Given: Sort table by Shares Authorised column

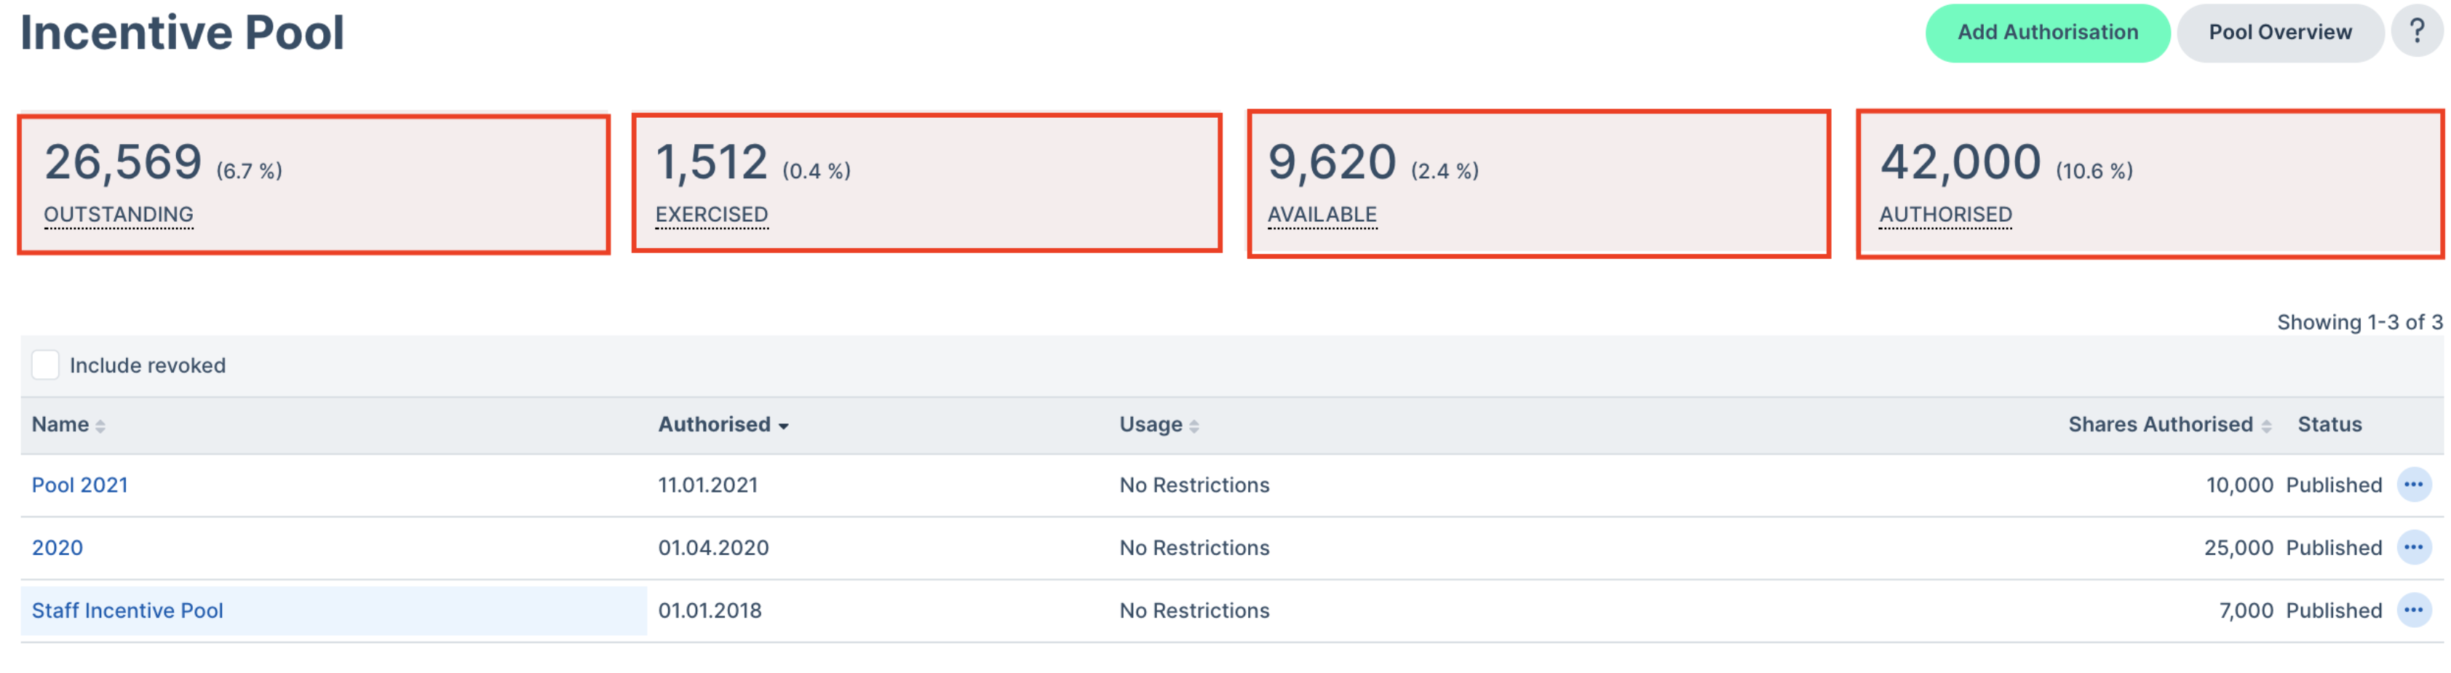Looking at the screenshot, I should pos(2169,425).
